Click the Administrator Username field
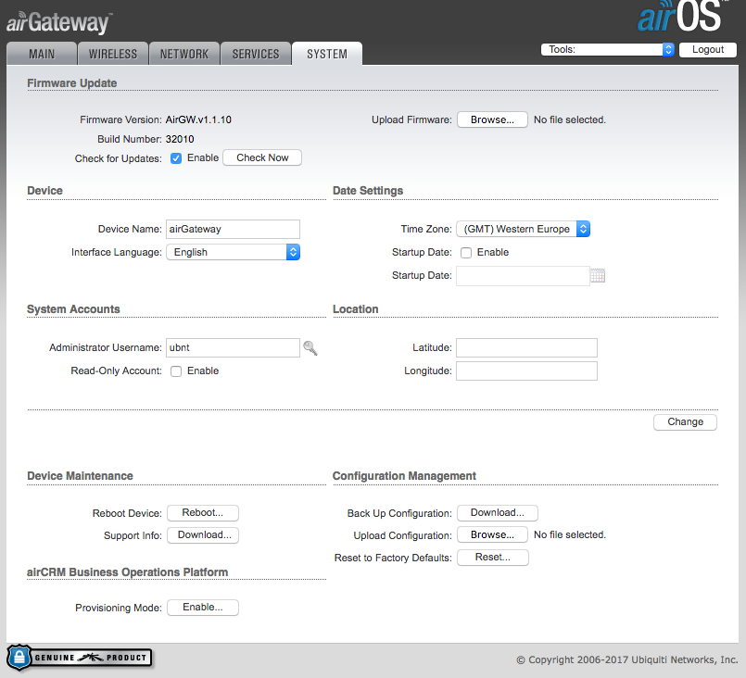Screen dimensions: 746x678 [234, 347]
